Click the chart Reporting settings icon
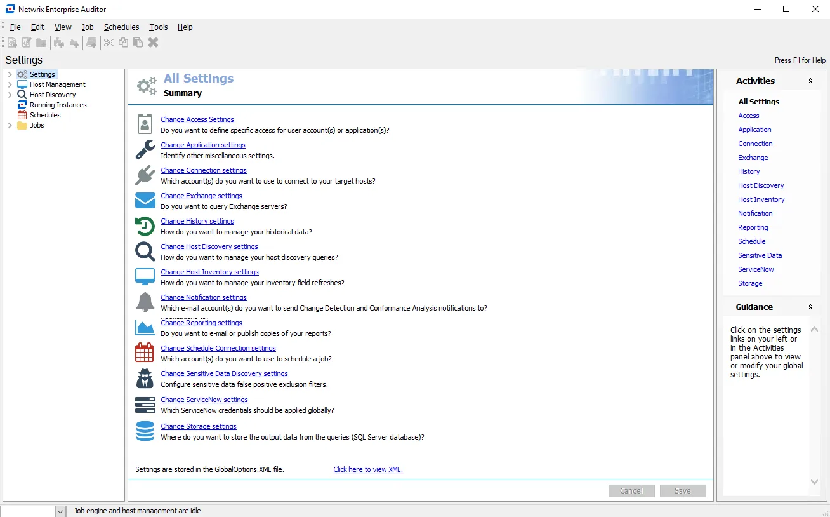 145,328
